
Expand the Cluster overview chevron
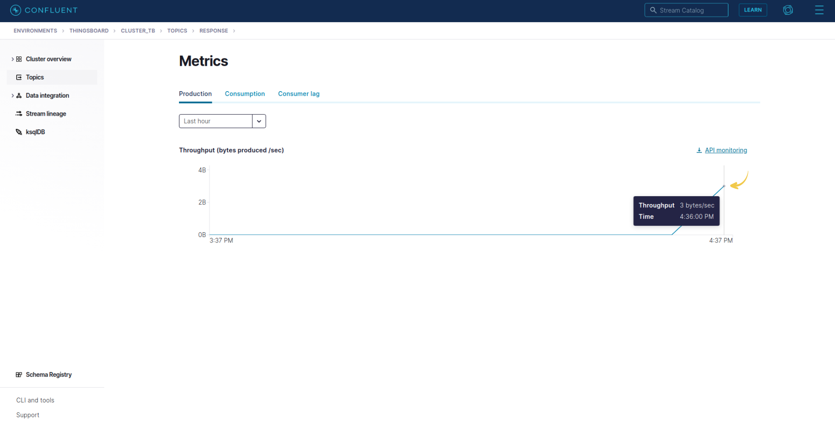point(13,59)
